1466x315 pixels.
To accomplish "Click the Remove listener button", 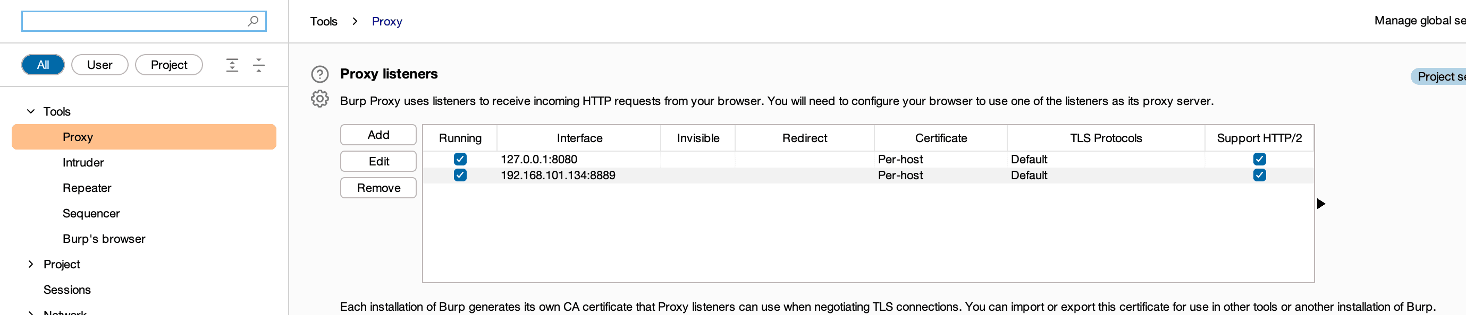I will click(x=378, y=188).
